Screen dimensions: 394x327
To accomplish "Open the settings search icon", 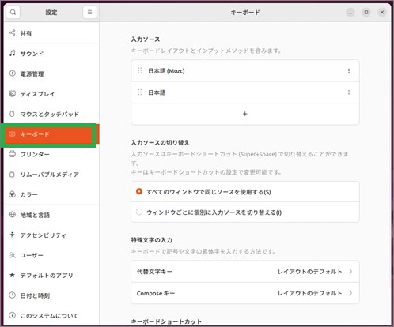I will tap(13, 12).
